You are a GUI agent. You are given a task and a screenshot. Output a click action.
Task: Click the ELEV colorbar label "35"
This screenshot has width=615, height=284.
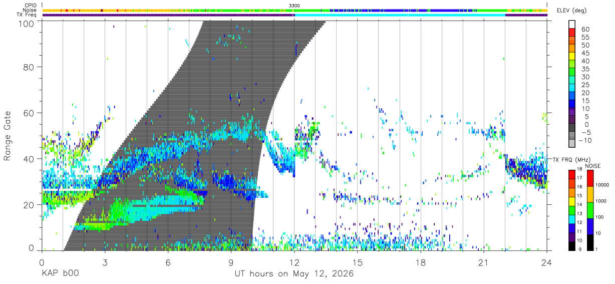coord(585,69)
